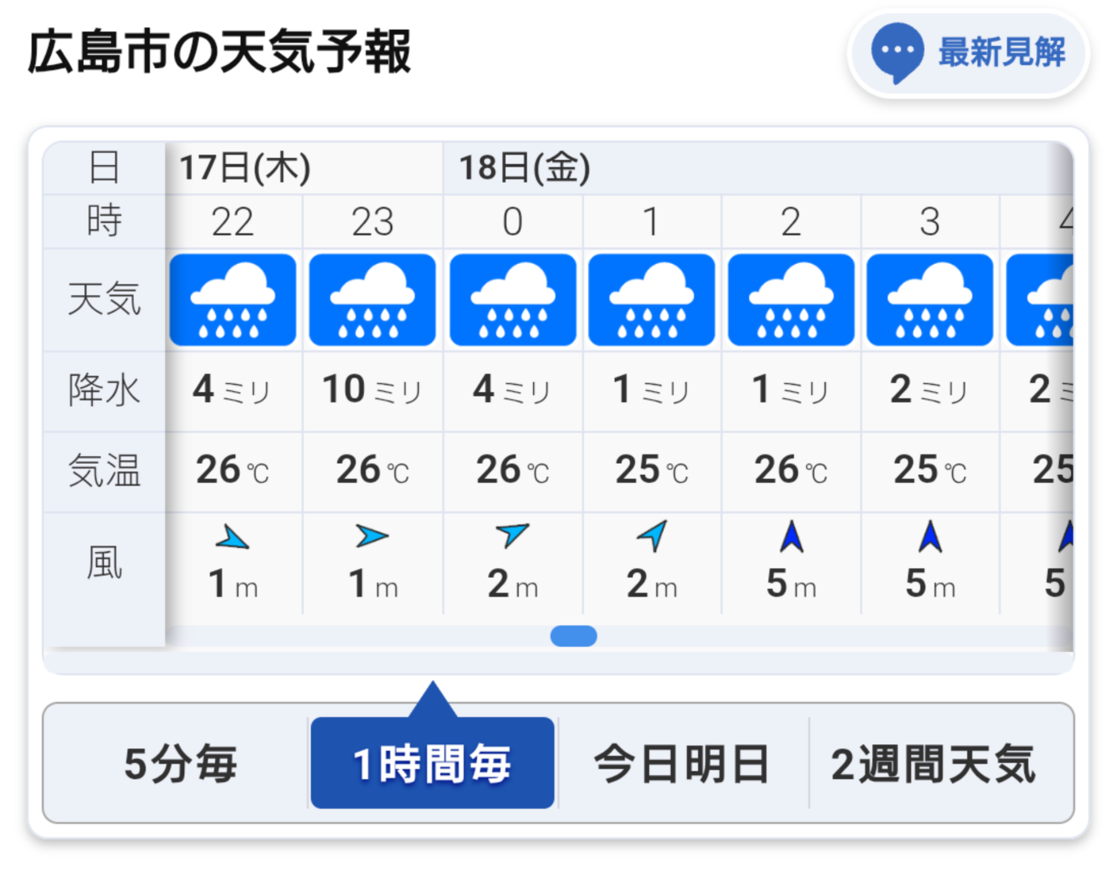1117x878 pixels.
Task: Click the rain icon for 22 o'clock
Action: pos(233,299)
